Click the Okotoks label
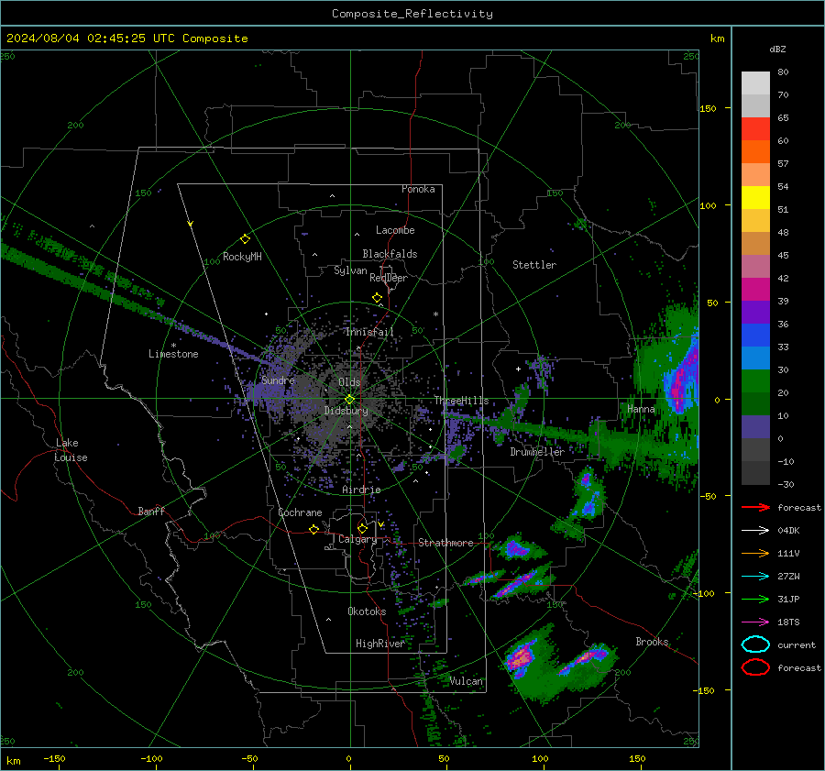The height and width of the screenshot is (771, 825). (367, 611)
